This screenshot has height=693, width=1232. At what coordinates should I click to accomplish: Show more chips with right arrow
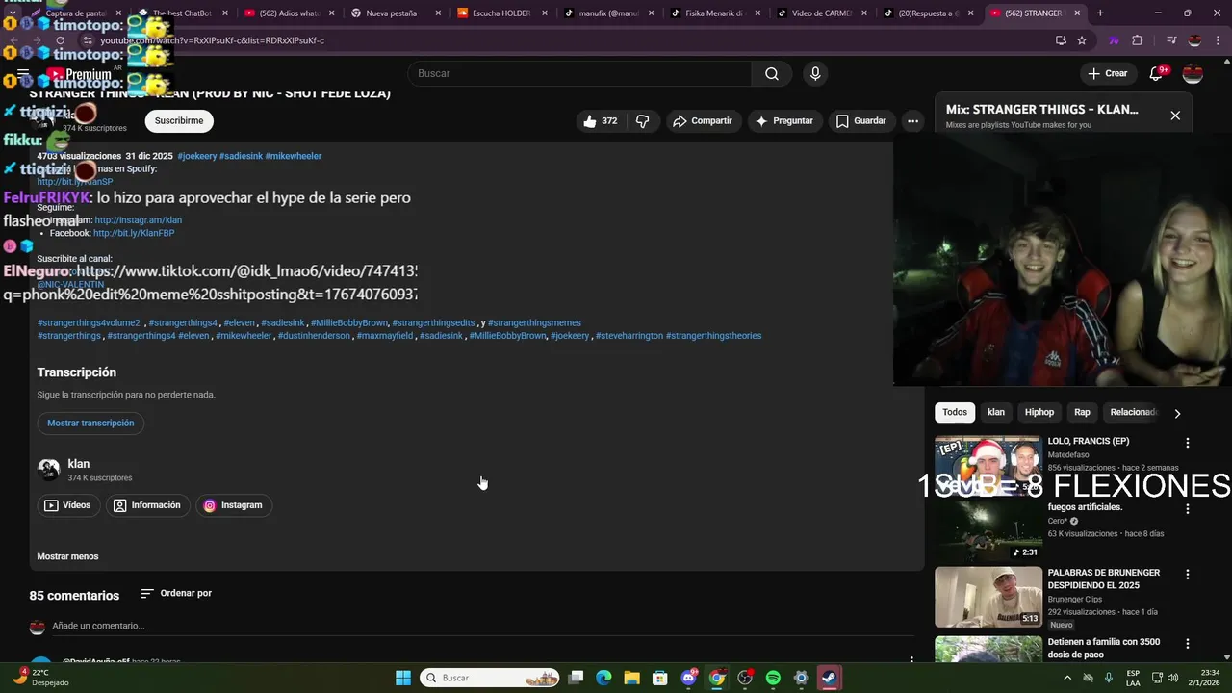(x=1177, y=413)
